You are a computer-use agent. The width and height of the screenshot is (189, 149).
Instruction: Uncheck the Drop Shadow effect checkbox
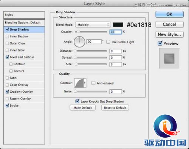pos(7,29)
